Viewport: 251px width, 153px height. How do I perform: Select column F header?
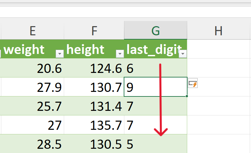tap(94, 30)
